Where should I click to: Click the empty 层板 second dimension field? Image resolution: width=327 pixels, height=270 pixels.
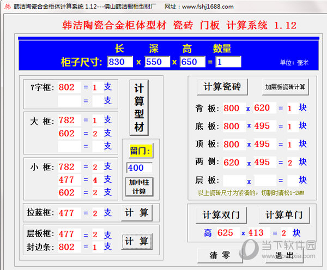(x=265, y=181)
